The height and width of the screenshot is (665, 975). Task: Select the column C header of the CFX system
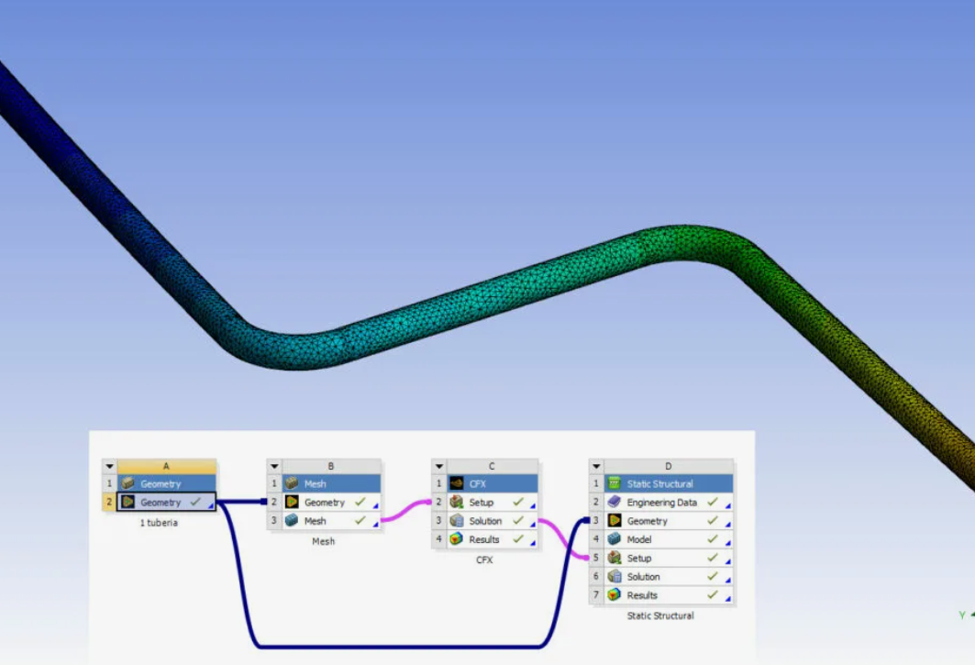493,466
